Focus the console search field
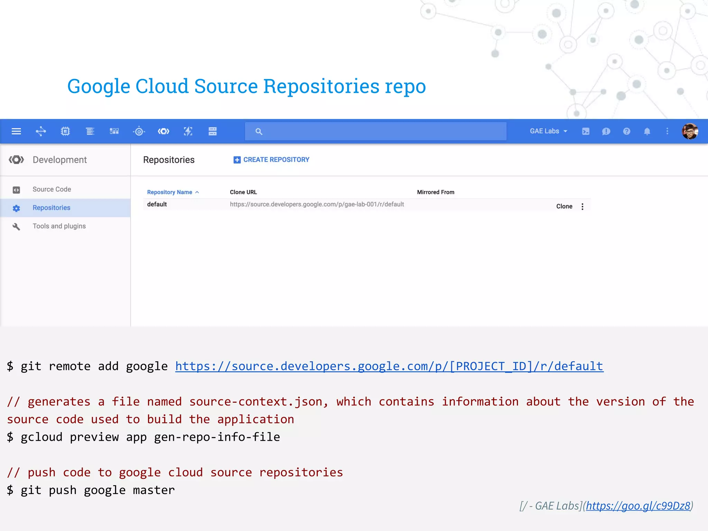This screenshot has height=531, width=708. click(376, 131)
